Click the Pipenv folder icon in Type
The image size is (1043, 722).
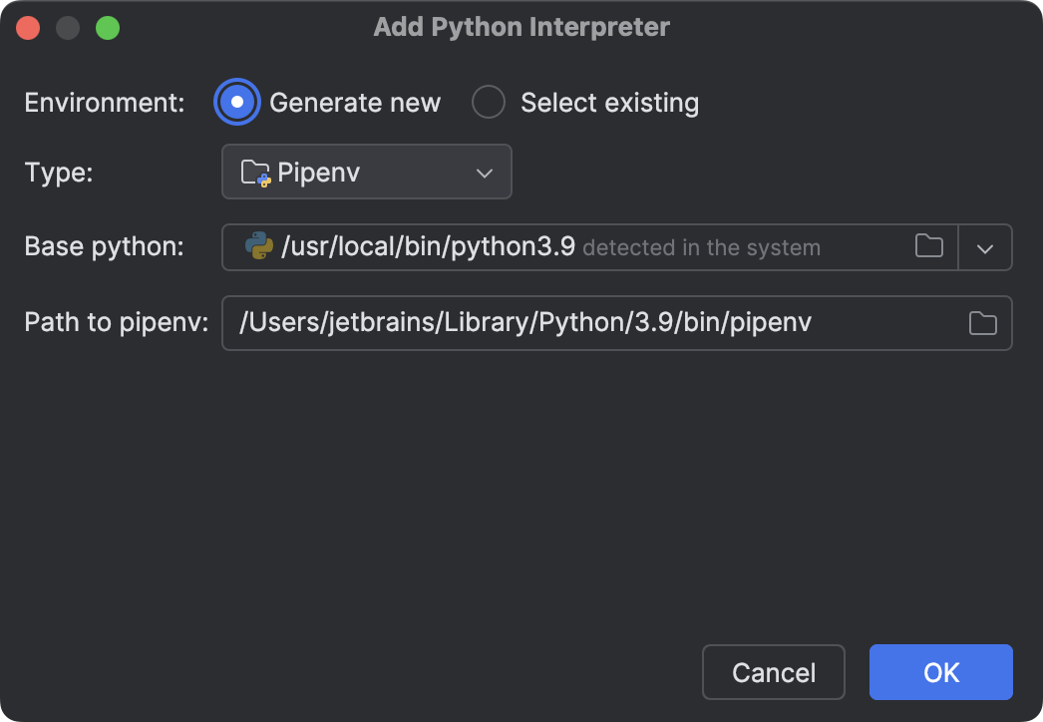point(256,173)
